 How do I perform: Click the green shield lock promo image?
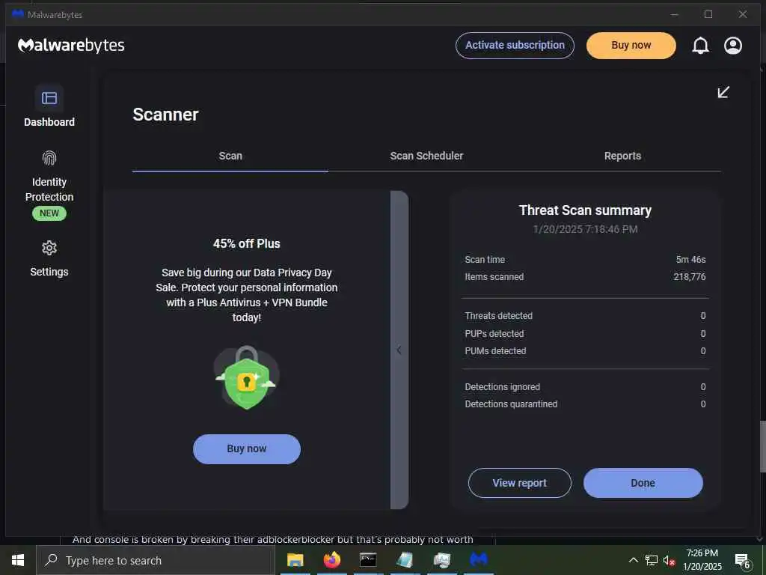247,377
